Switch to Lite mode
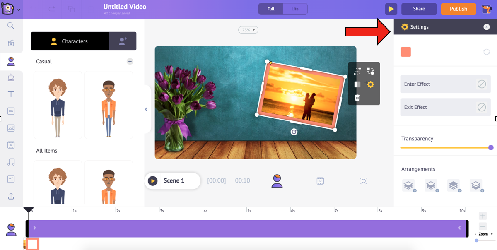 pyautogui.click(x=295, y=9)
